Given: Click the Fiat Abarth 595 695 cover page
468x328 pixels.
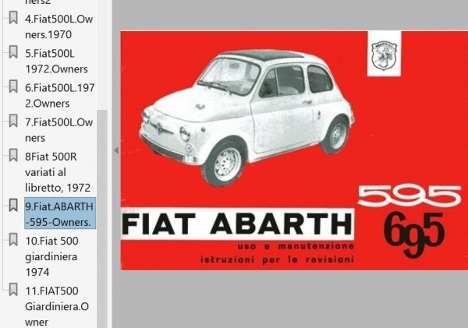Looking at the screenshot, I should pyautogui.click(x=294, y=150).
